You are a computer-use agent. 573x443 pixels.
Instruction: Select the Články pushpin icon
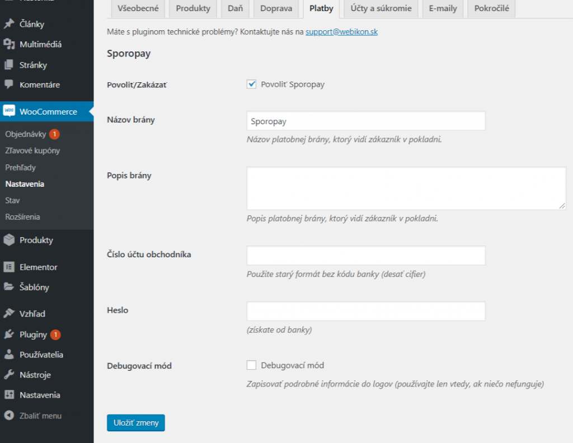tap(8, 23)
